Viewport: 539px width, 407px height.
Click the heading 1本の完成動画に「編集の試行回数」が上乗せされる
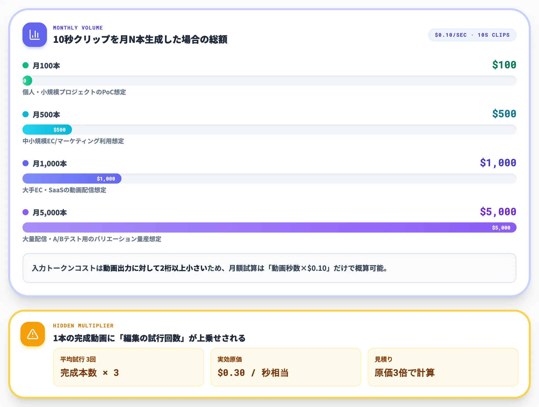pos(149,338)
